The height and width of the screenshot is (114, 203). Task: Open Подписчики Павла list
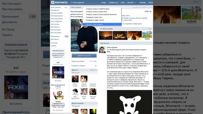78,61
